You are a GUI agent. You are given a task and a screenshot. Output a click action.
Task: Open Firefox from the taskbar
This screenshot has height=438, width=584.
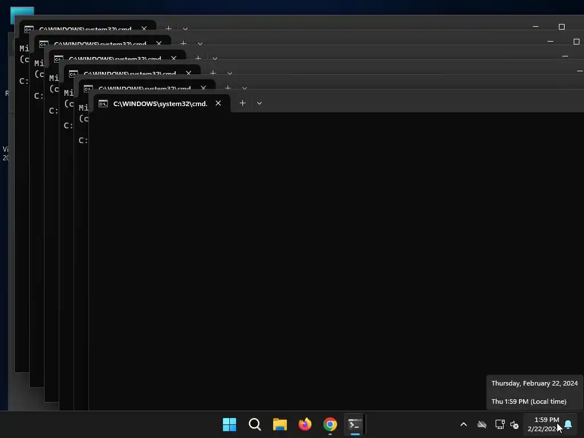click(x=305, y=424)
